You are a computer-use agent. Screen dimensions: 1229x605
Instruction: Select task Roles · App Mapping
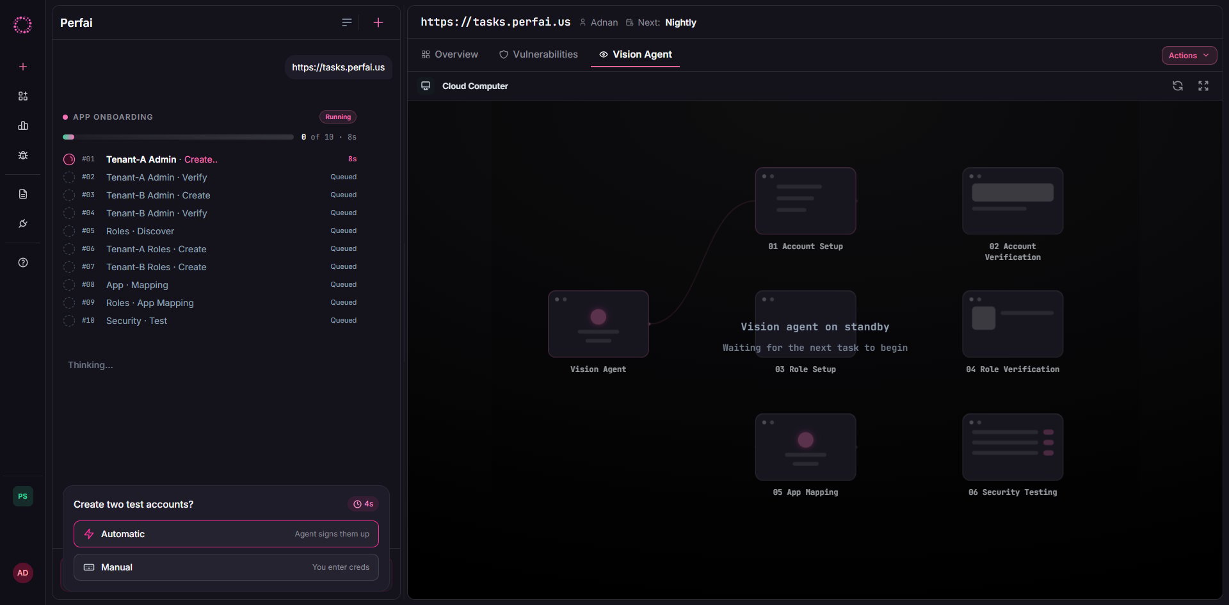point(210,303)
